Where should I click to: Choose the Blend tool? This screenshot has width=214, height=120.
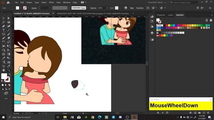[x=9, y=58]
